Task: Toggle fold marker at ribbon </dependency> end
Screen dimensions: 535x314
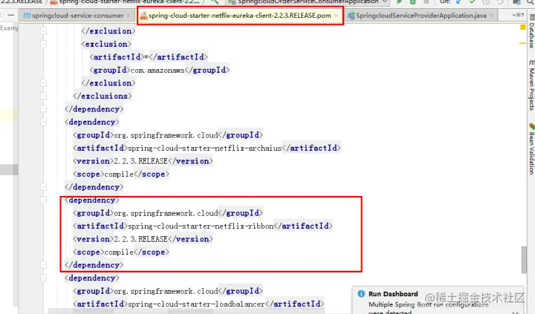Action: coord(43,265)
